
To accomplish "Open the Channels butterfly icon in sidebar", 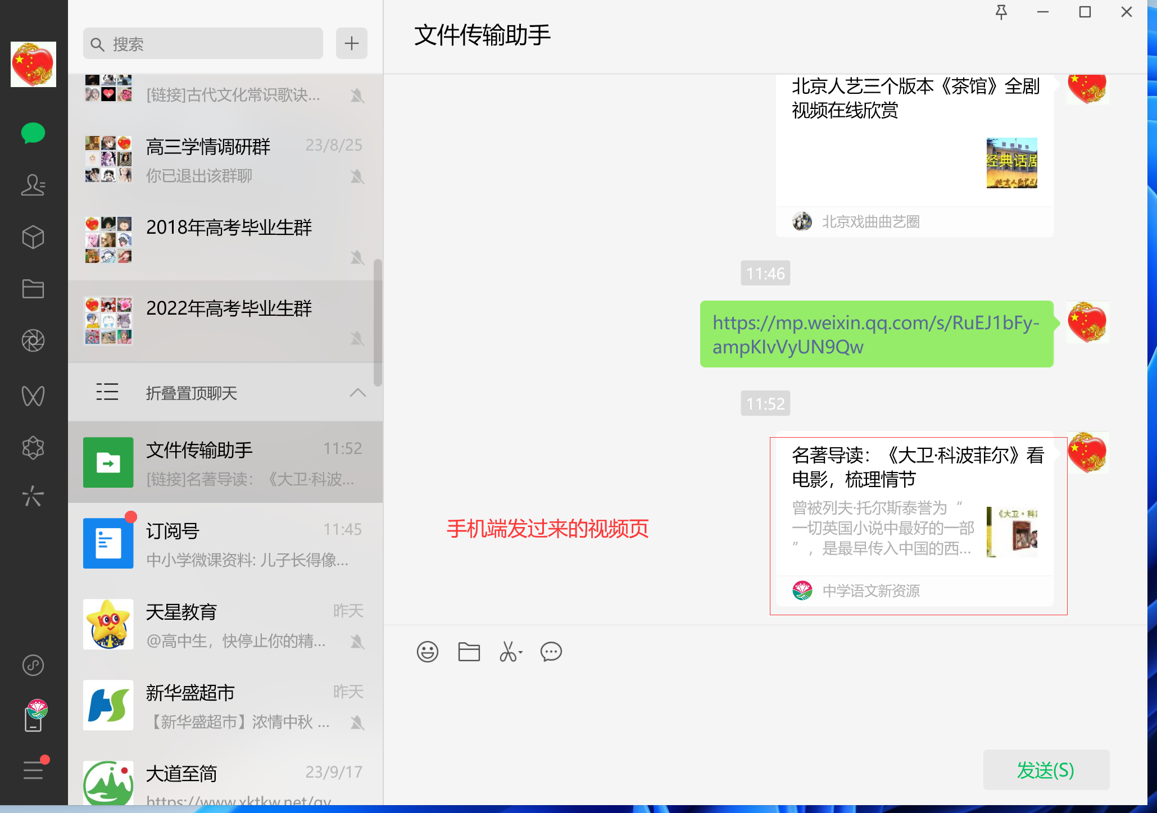I will coord(33,396).
